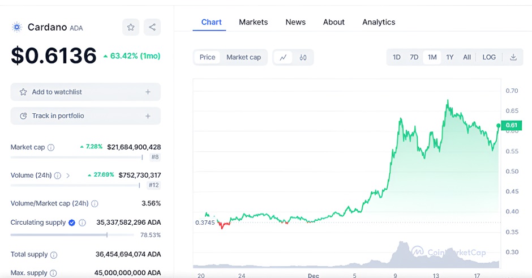Click Market cap info icon
Image resolution: width=532 pixels, height=278 pixels.
(x=51, y=147)
